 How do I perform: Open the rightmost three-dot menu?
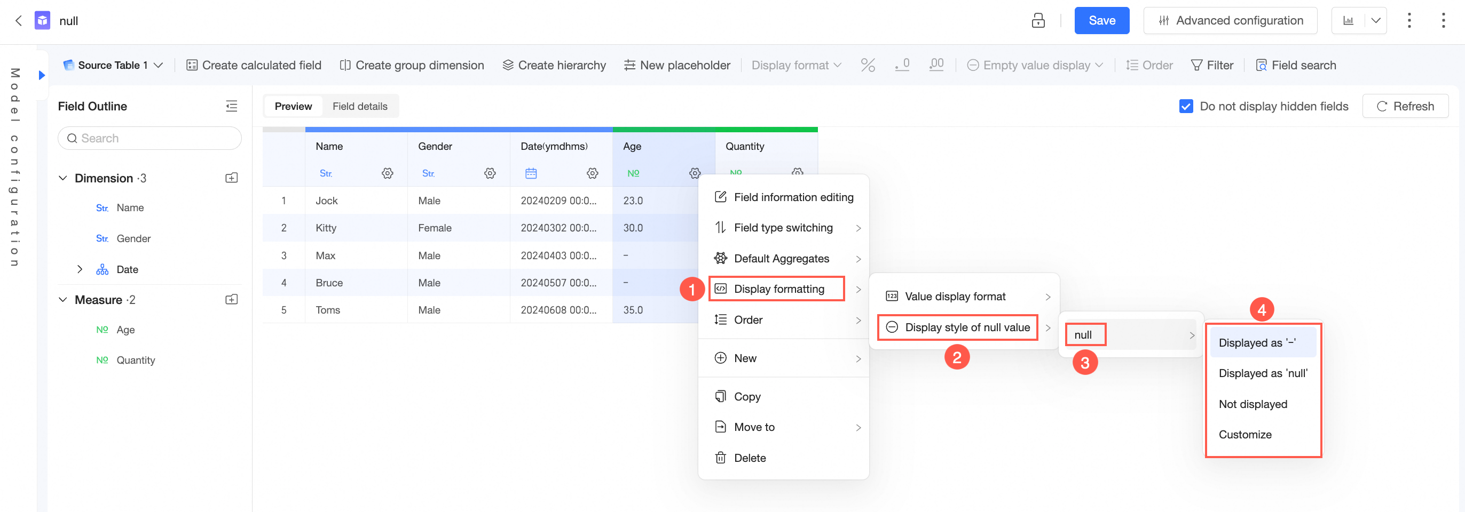pyautogui.click(x=1443, y=21)
